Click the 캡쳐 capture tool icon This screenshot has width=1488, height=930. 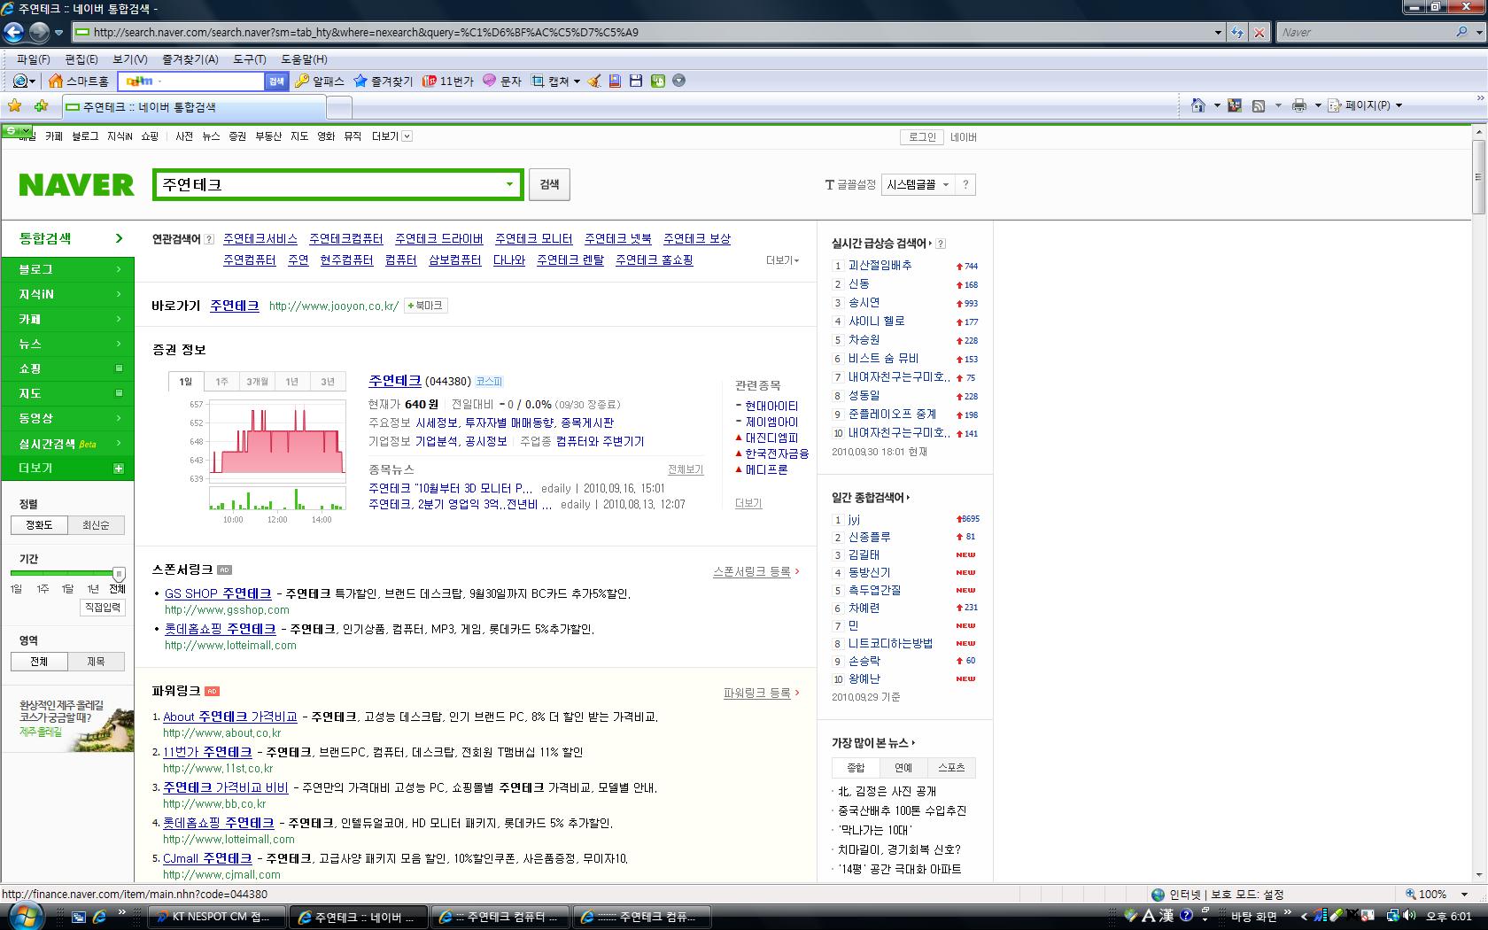pyautogui.click(x=538, y=81)
